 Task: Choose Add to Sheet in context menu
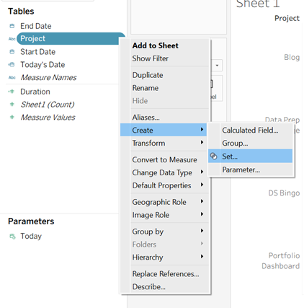click(156, 45)
